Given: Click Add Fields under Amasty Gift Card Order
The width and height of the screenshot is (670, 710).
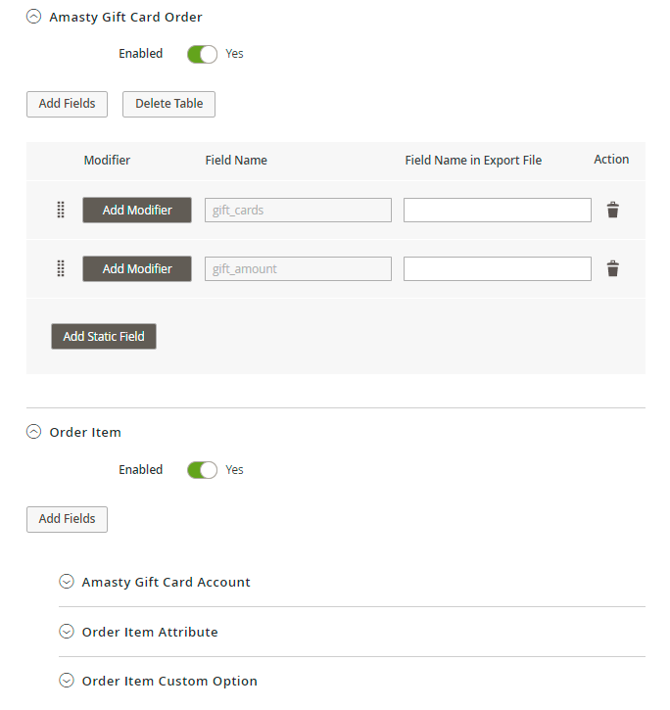Looking at the screenshot, I should 67,104.
